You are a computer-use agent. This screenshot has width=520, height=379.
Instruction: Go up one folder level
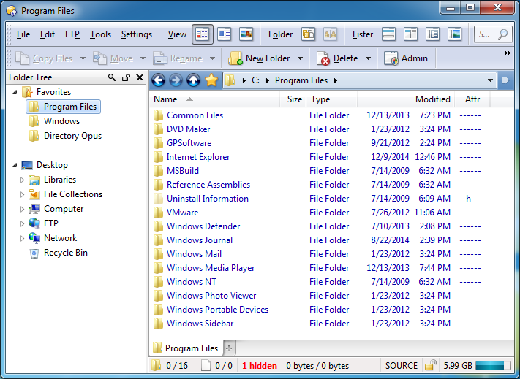[193, 80]
